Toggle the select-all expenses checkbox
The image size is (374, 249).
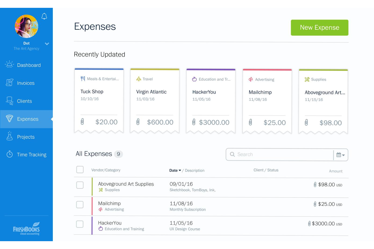[80, 170]
